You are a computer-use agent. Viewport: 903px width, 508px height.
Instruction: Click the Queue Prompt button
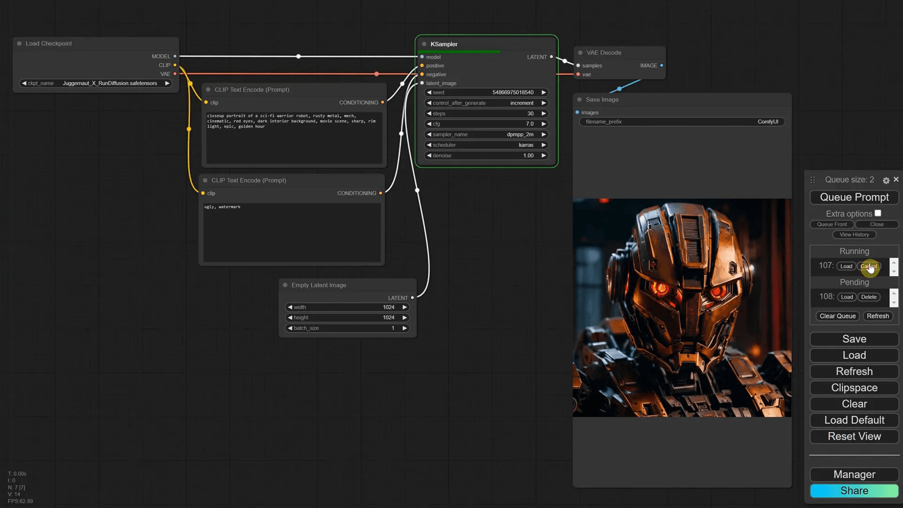[854, 197]
